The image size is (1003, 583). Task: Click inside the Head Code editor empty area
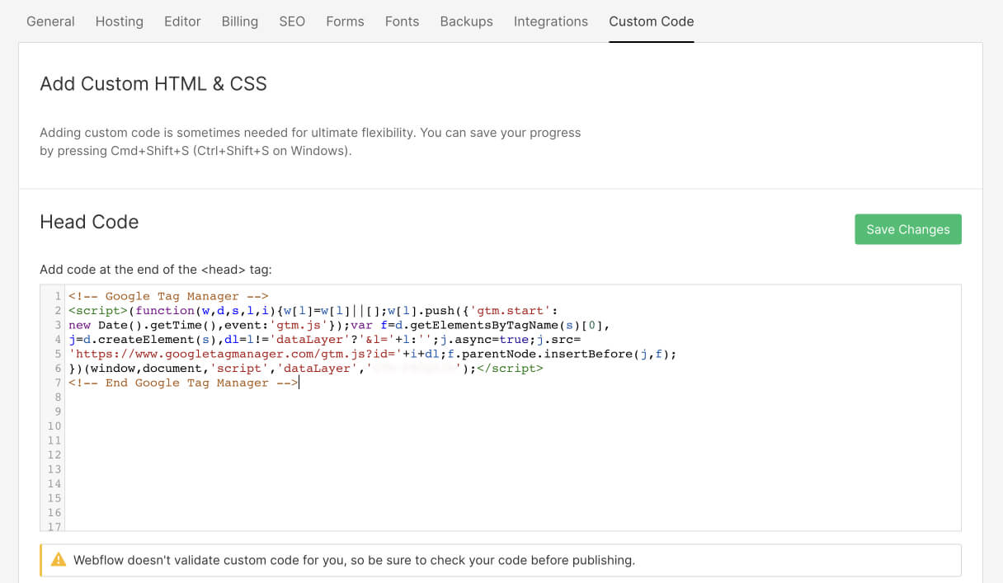click(511, 462)
